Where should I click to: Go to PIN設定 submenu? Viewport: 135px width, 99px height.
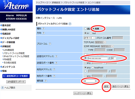coord(7,59)
